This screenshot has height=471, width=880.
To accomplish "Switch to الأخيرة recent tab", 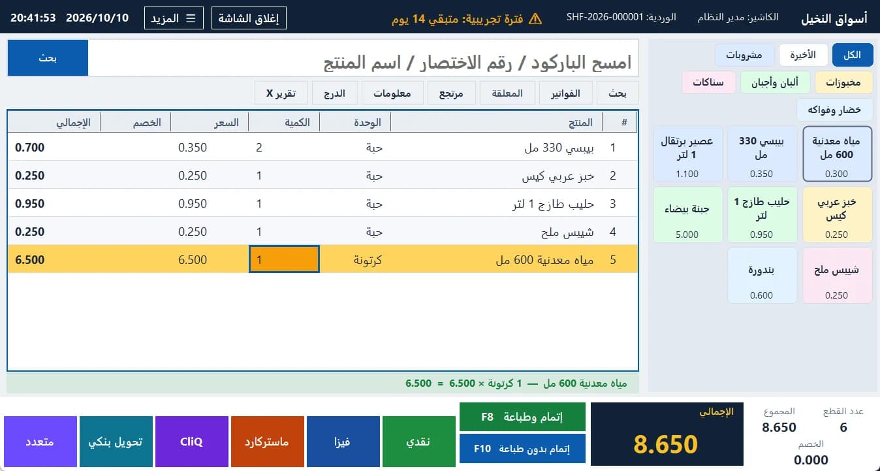I will click(x=803, y=56).
